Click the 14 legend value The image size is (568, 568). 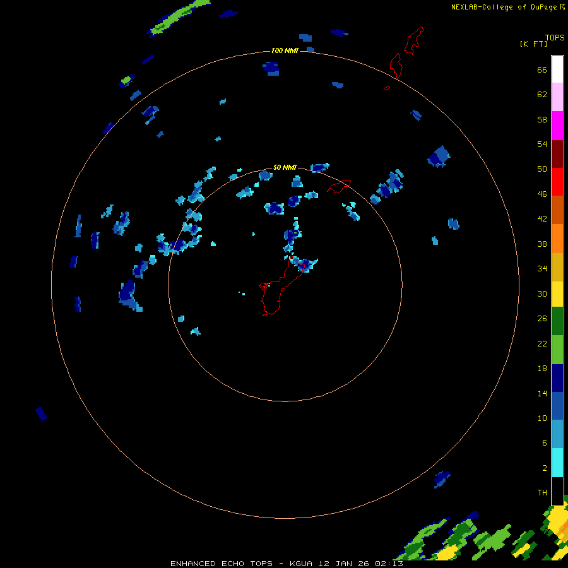542,393
